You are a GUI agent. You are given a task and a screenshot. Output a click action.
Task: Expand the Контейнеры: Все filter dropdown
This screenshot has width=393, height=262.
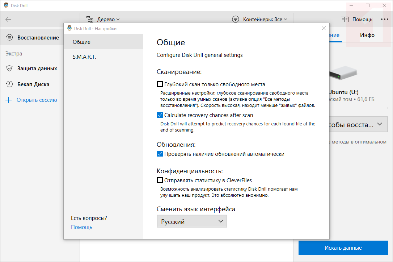(x=265, y=19)
